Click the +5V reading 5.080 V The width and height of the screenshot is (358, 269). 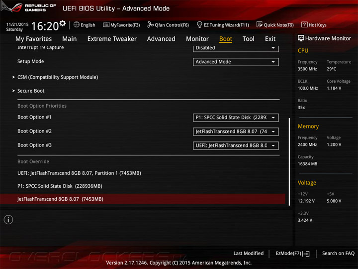click(x=334, y=201)
